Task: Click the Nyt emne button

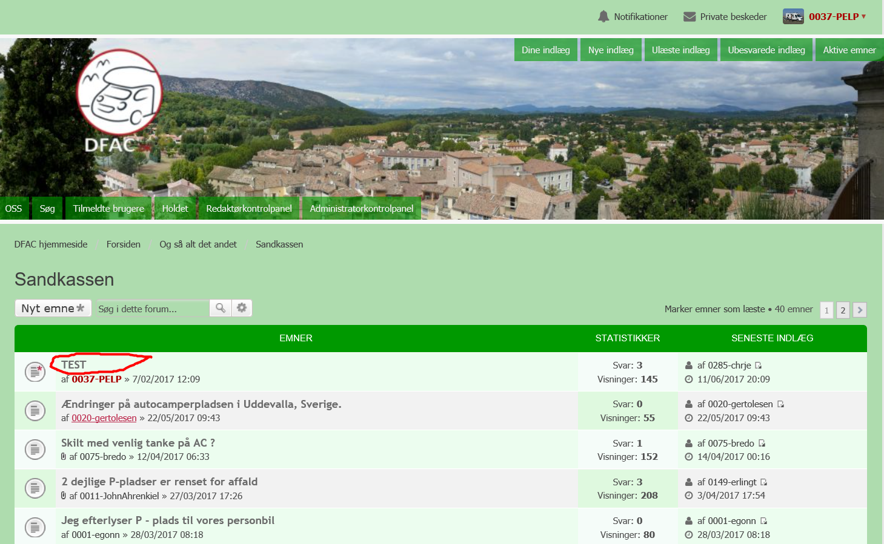Action: (53, 308)
